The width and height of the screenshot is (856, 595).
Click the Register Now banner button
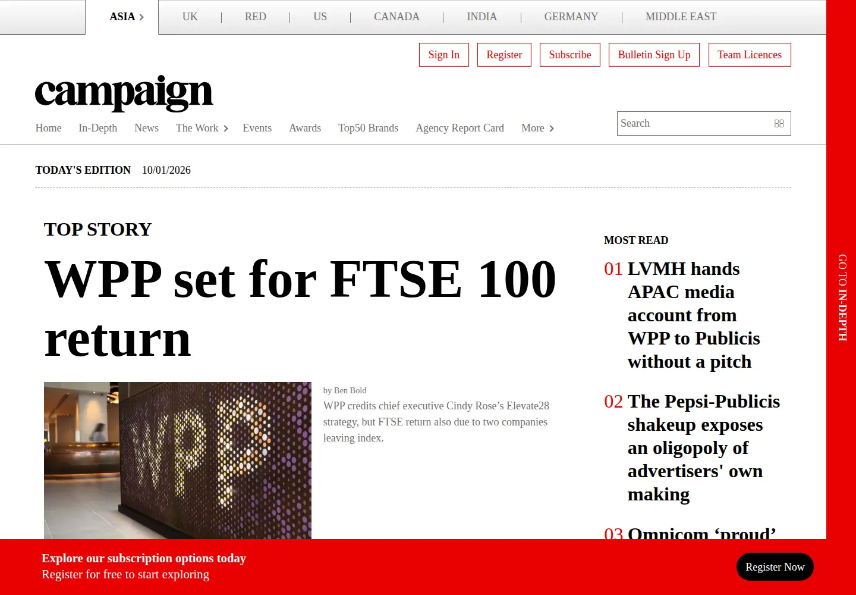775,567
